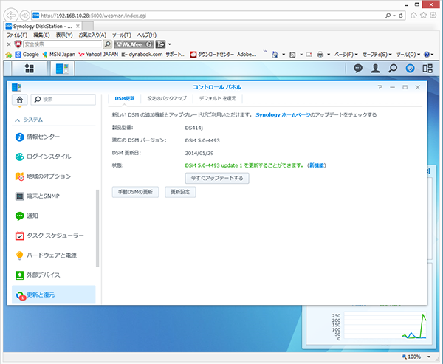The height and width of the screenshot is (364, 443).
Task: Open ハードウェアと電源 bulb icon
Action: [19, 255]
